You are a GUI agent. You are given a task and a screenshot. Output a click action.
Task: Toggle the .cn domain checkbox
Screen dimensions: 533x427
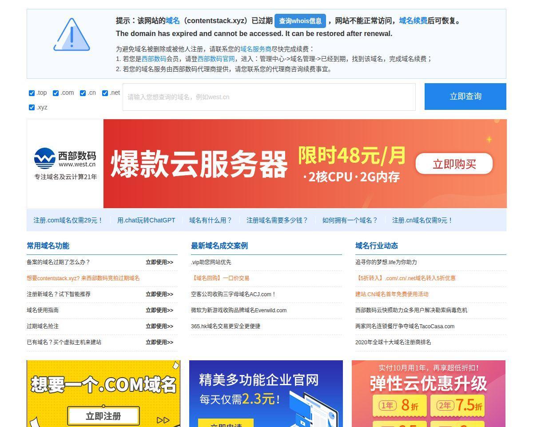pos(83,93)
